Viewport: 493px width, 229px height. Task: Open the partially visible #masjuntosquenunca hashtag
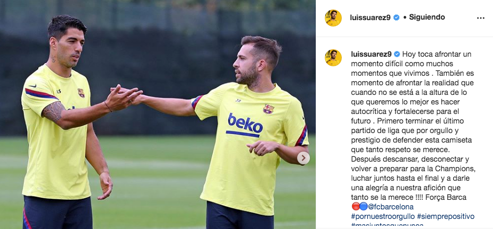(387, 225)
